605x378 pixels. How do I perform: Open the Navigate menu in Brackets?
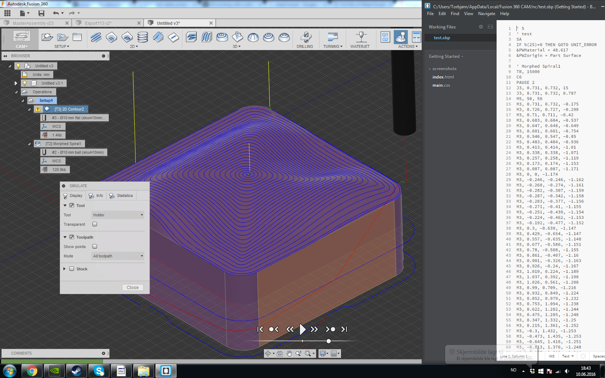click(x=486, y=14)
